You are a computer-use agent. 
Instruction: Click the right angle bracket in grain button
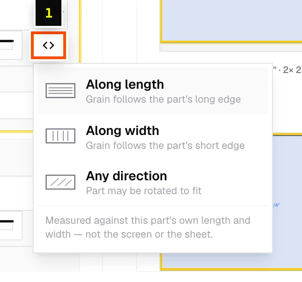52,45
